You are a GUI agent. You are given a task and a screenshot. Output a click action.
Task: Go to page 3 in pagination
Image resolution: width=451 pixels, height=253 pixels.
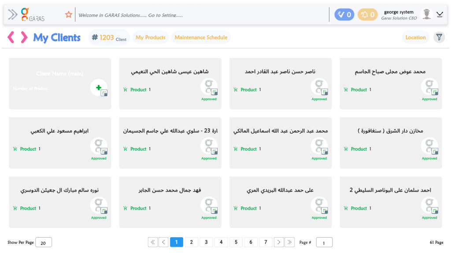click(x=206, y=242)
